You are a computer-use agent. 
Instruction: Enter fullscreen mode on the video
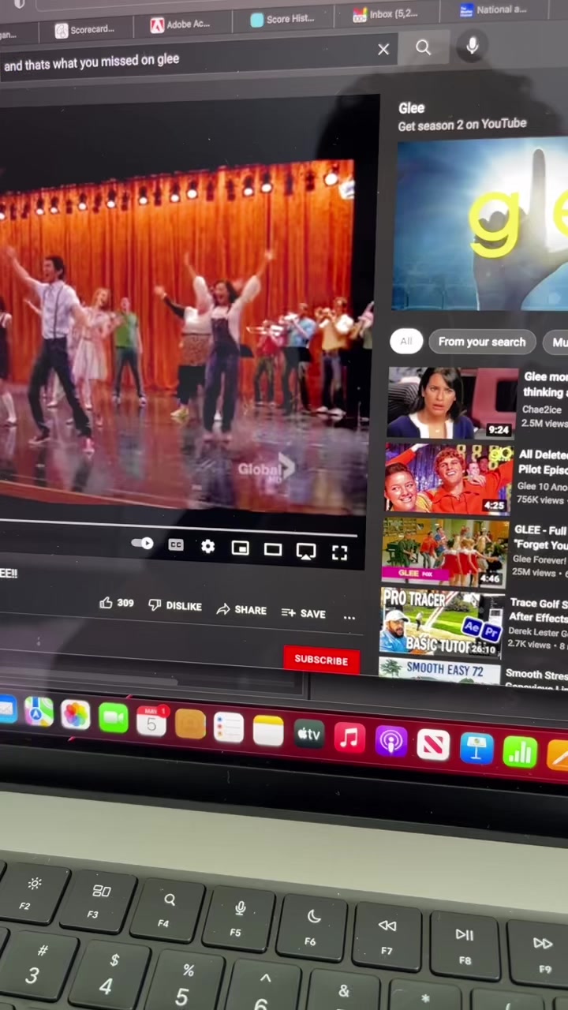[x=339, y=553]
